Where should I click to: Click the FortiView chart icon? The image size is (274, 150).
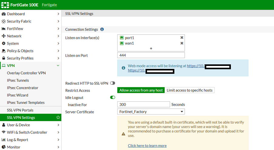coord(4,29)
